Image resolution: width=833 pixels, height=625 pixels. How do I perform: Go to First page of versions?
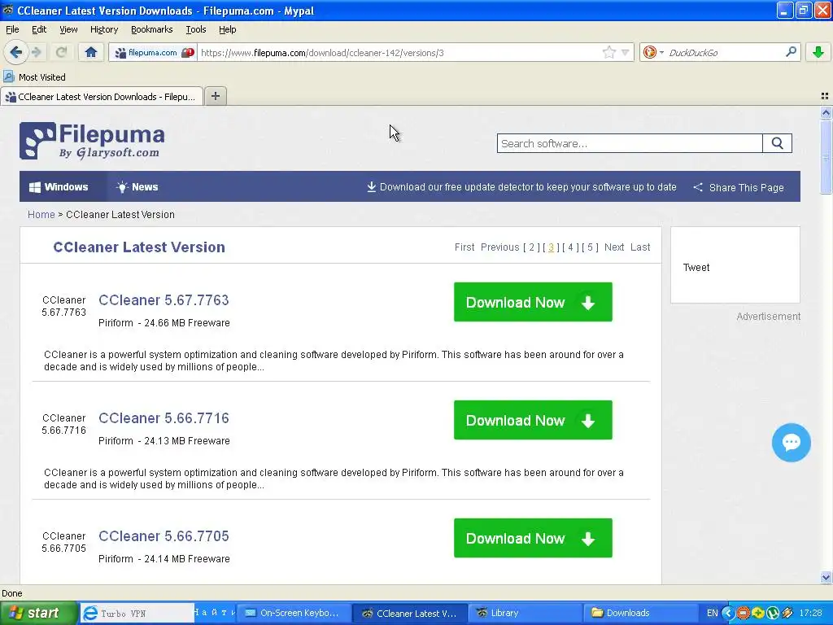pos(464,247)
